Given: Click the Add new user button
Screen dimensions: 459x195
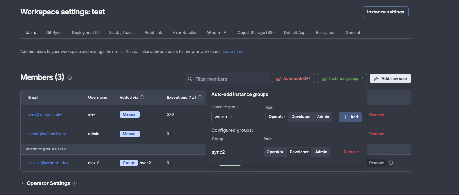Looking at the screenshot, I should tap(390, 79).
